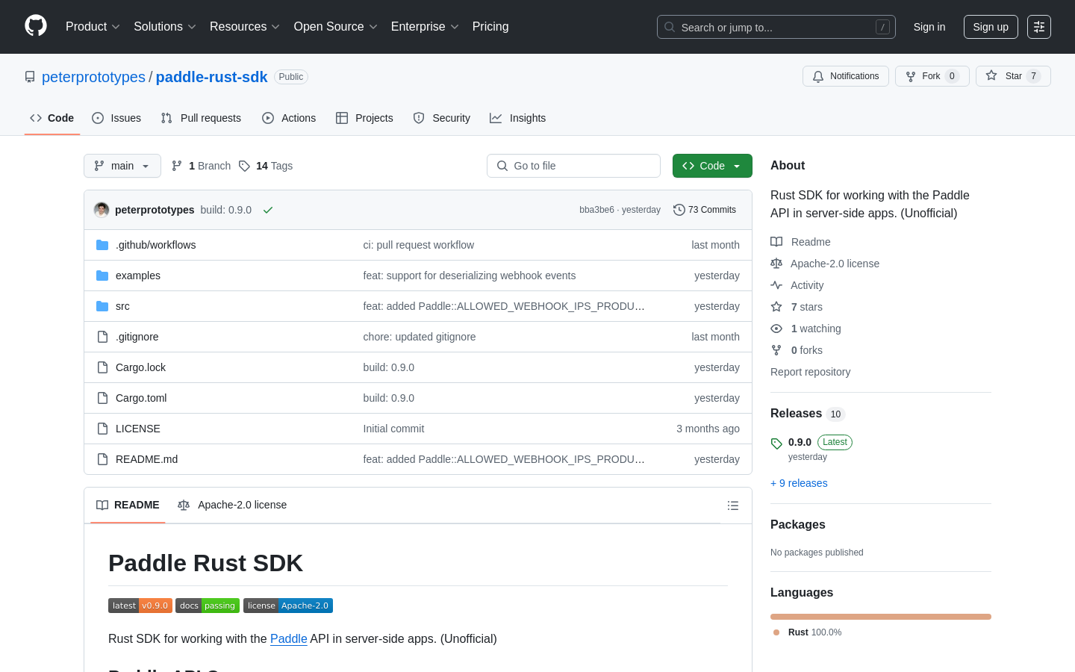Expand the Open Source menu
The width and height of the screenshot is (1075, 672).
click(x=336, y=27)
